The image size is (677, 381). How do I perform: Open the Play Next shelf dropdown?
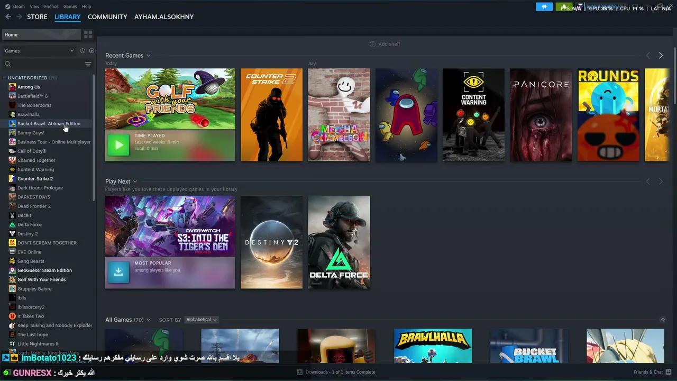click(x=135, y=182)
